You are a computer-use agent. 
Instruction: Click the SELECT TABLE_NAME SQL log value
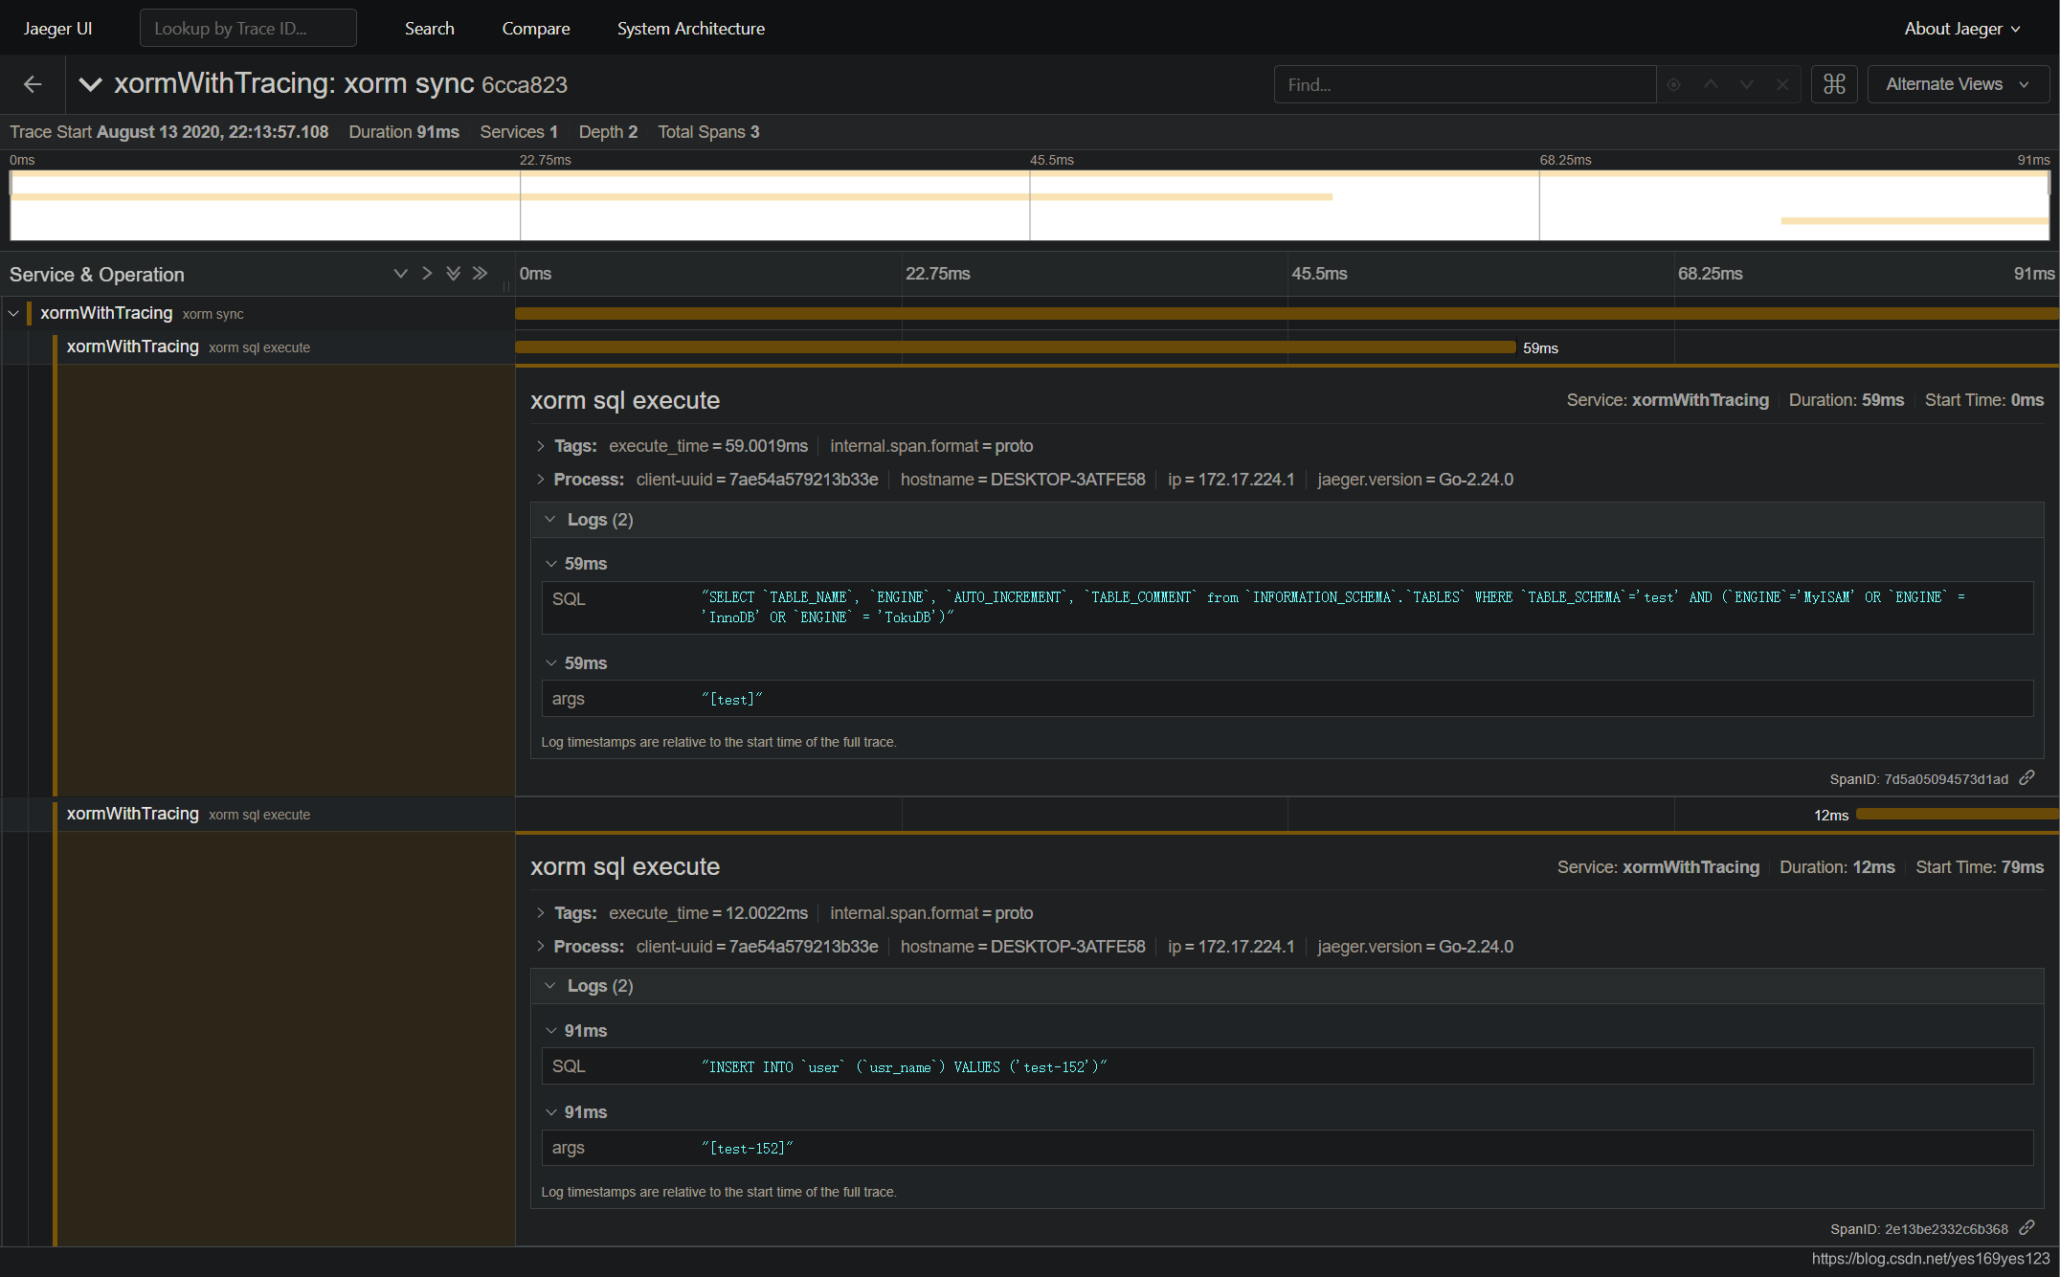tap(1333, 607)
